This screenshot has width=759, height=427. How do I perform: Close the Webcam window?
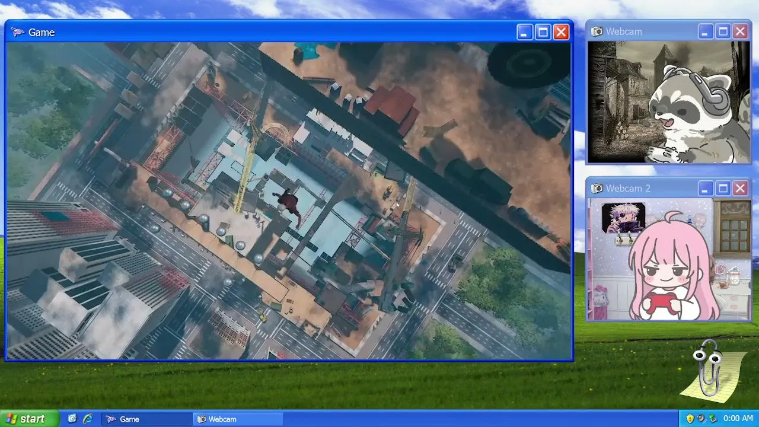[741, 31]
